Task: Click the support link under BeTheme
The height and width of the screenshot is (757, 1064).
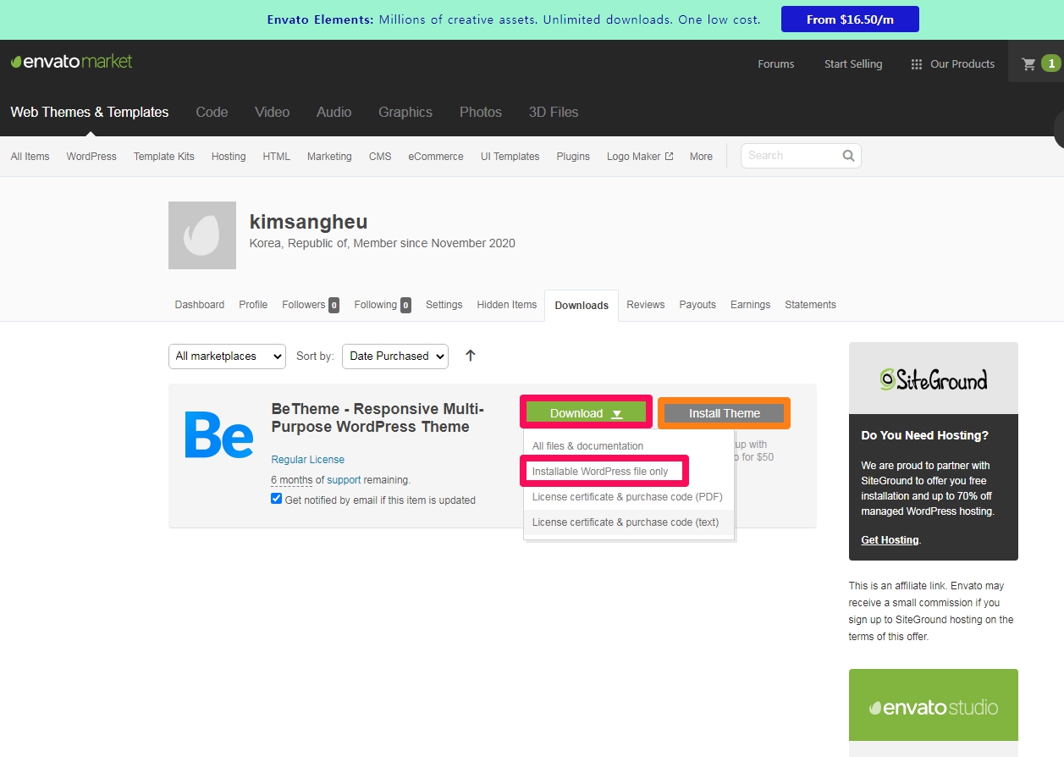Action: (x=345, y=480)
